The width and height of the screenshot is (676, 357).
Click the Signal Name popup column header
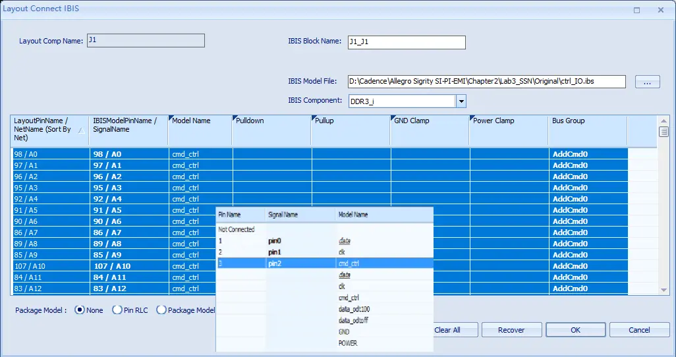click(300, 215)
